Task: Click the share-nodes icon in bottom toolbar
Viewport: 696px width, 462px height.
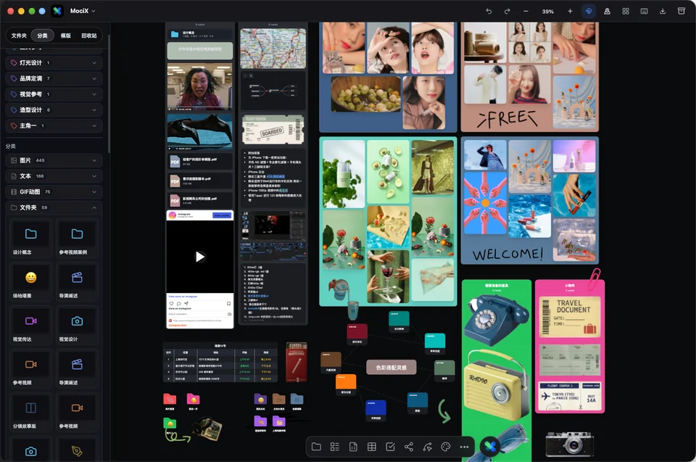Action: click(x=409, y=447)
